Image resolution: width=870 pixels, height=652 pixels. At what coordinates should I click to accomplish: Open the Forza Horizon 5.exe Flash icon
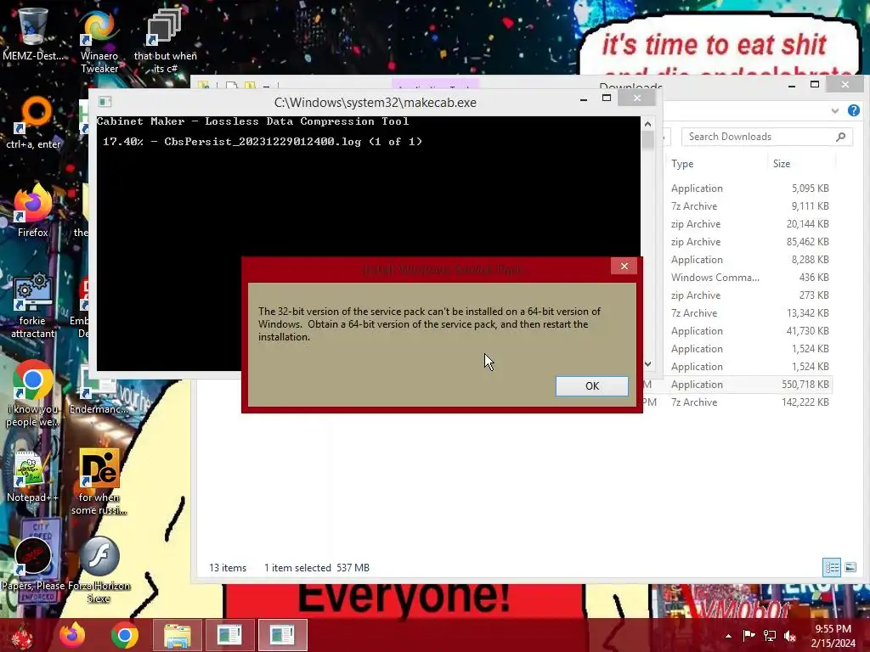(99, 570)
